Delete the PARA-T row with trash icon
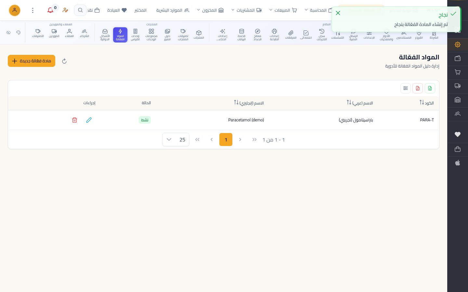The height and width of the screenshot is (292, 468). 74,120
